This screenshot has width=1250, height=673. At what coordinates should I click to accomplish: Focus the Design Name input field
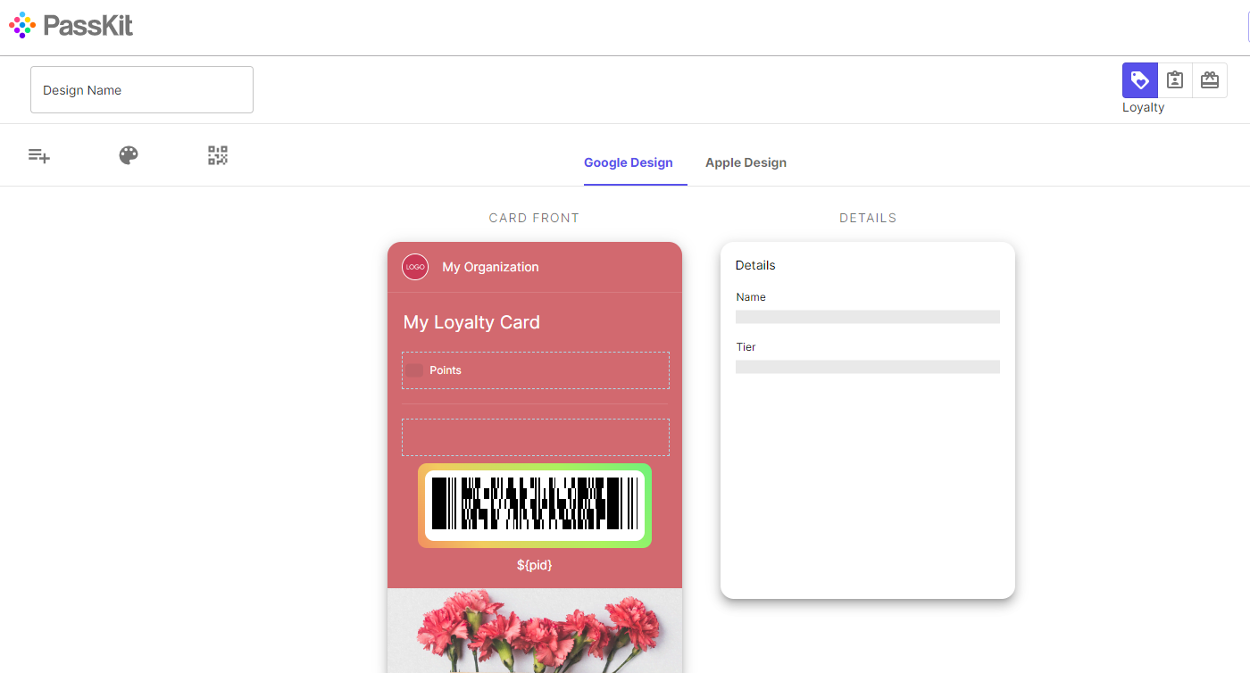tap(142, 90)
